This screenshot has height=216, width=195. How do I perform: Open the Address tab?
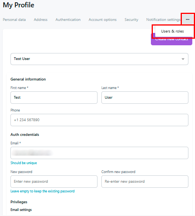point(41,20)
